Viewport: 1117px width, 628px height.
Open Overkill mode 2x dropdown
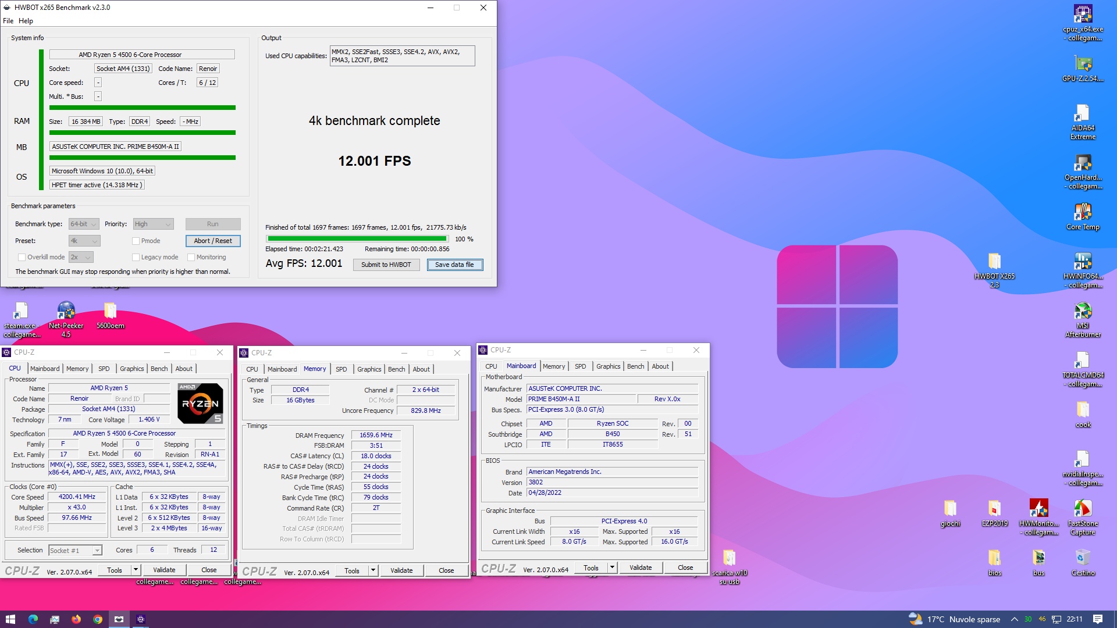pos(81,257)
